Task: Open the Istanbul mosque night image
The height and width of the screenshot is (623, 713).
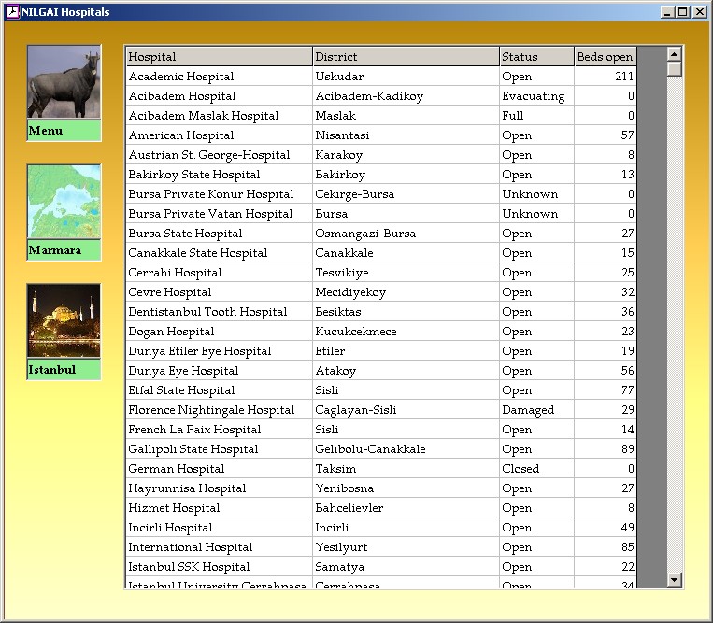Action: click(x=64, y=321)
